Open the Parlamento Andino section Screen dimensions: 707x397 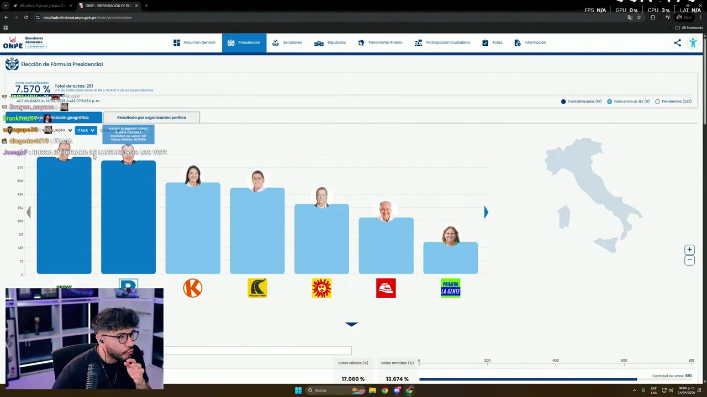[380, 42]
